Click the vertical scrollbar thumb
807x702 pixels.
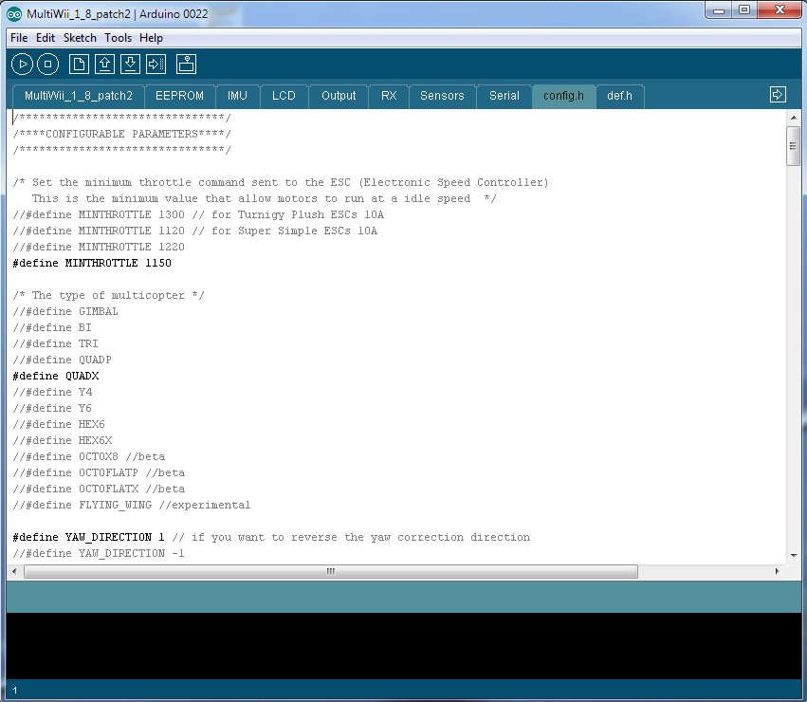coord(793,146)
